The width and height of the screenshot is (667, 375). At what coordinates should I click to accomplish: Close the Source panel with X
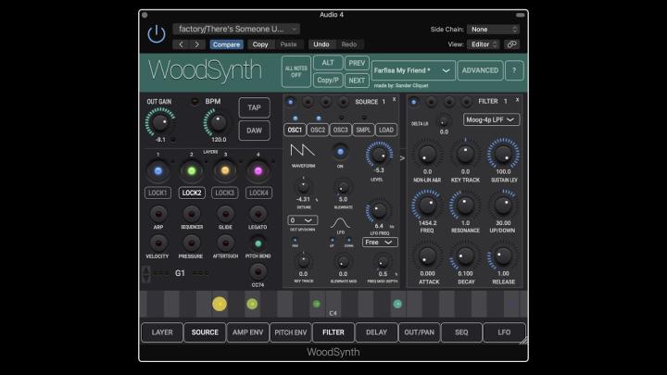click(394, 99)
